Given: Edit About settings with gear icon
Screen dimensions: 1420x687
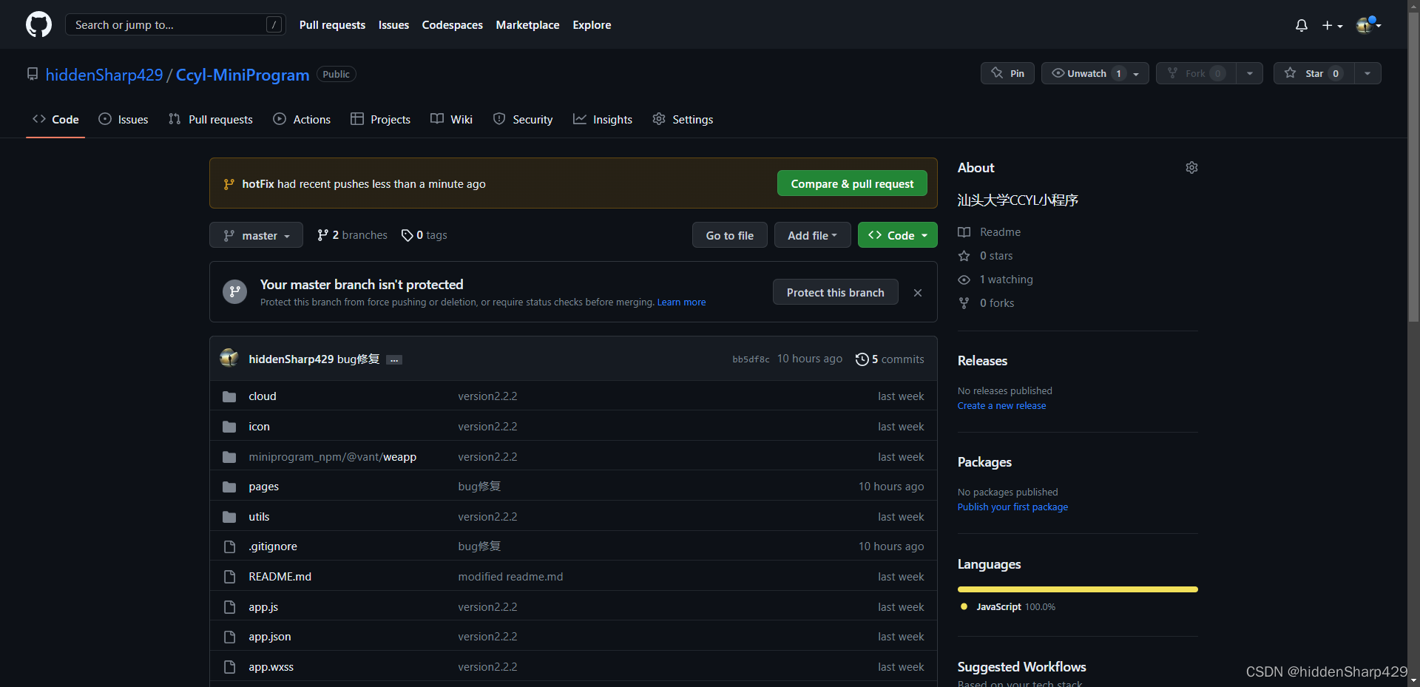Looking at the screenshot, I should coord(1191,168).
